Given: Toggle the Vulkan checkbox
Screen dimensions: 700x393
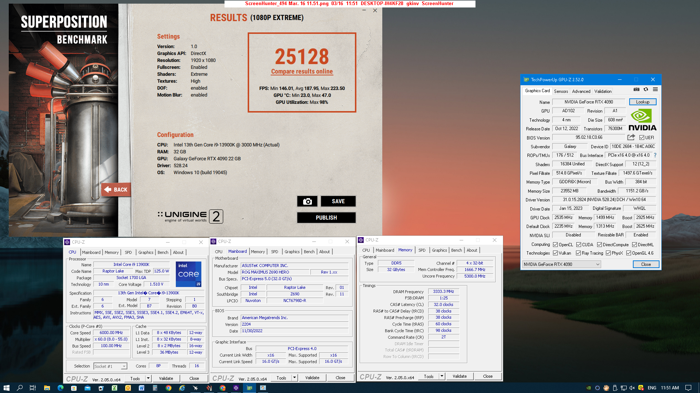Looking at the screenshot, I should pos(555,253).
